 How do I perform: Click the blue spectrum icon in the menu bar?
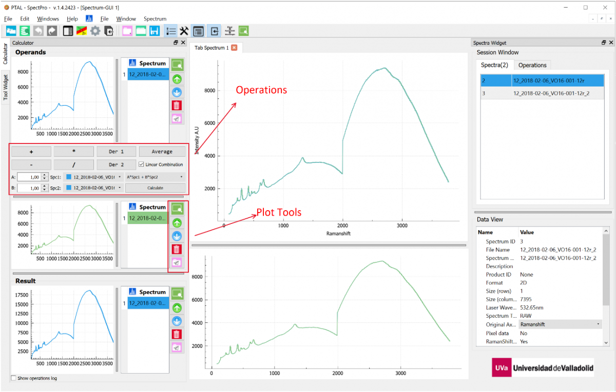click(89, 19)
